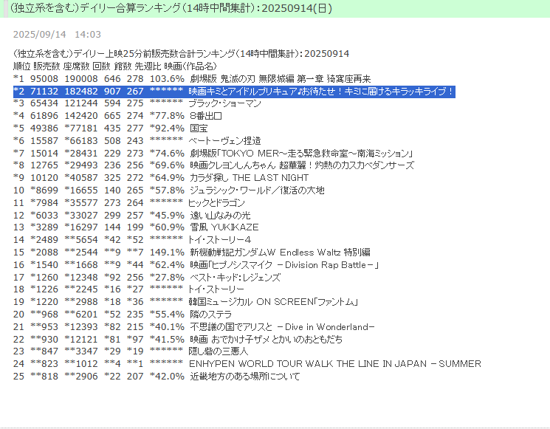Select the 隣のステラ row
Viewport: 550px width, 429px height.
123,315
